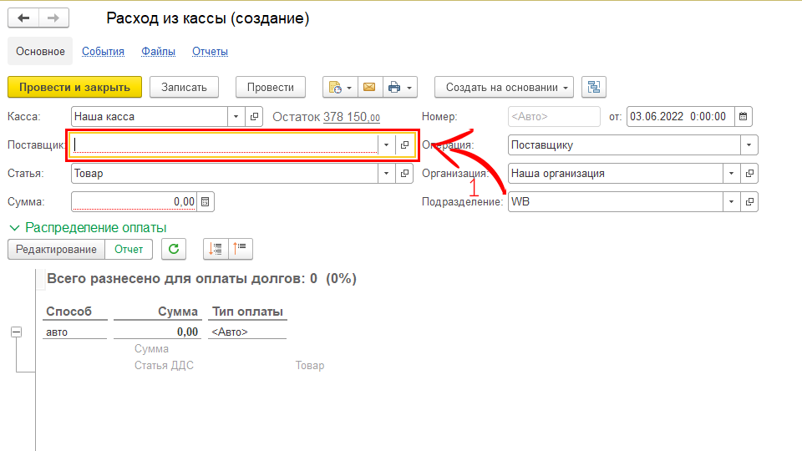Image resolution: width=802 pixels, height=451 pixels.
Task: Collapse the авто tree row
Action: point(16,332)
